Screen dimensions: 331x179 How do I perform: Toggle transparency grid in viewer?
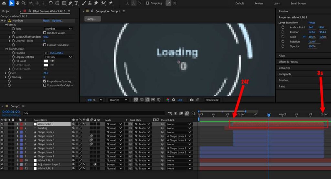[142, 100]
